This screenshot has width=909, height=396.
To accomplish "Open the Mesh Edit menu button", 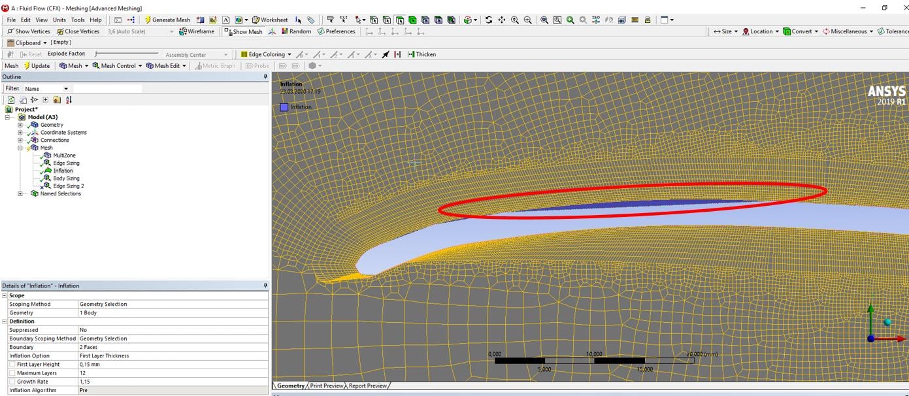I will (x=166, y=66).
